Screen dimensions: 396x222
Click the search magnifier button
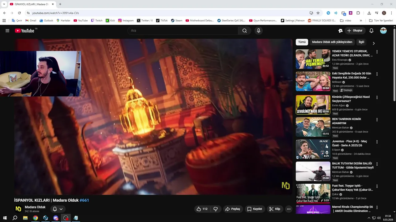[x=245, y=31]
